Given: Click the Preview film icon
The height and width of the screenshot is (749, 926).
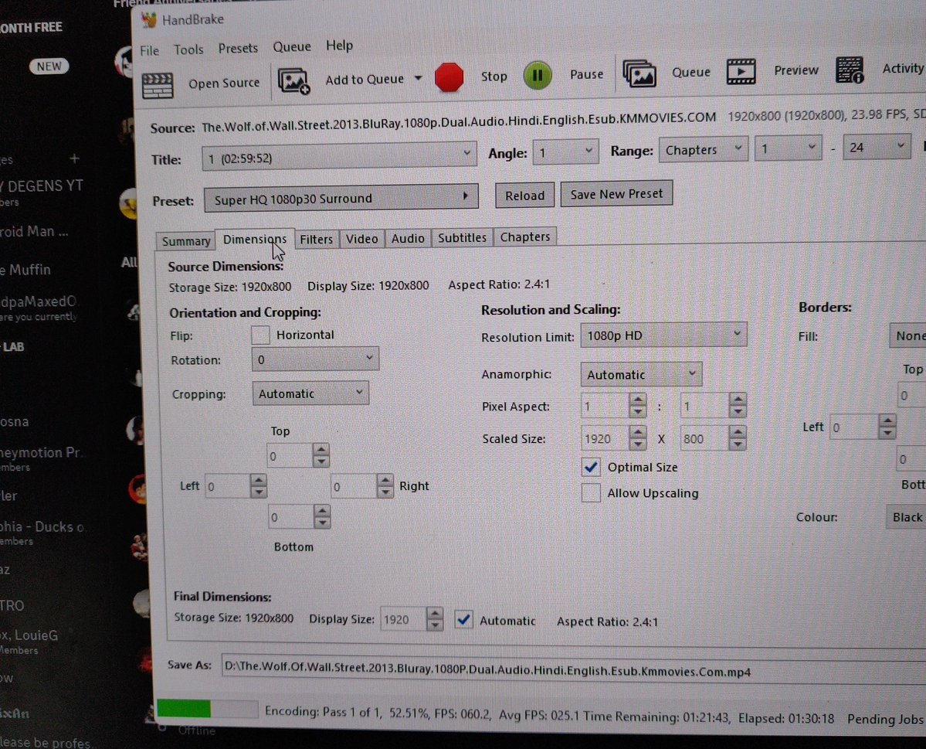Looking at the screenshot, I should click(741, 72).
